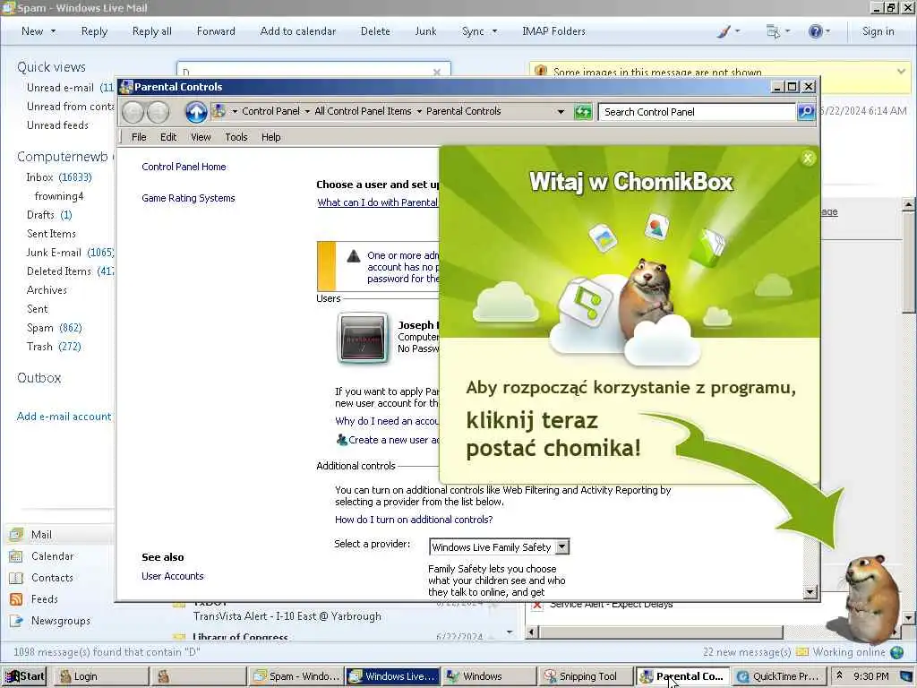
Task: Click Joseph's user account picture
Action: pos(364,338)
